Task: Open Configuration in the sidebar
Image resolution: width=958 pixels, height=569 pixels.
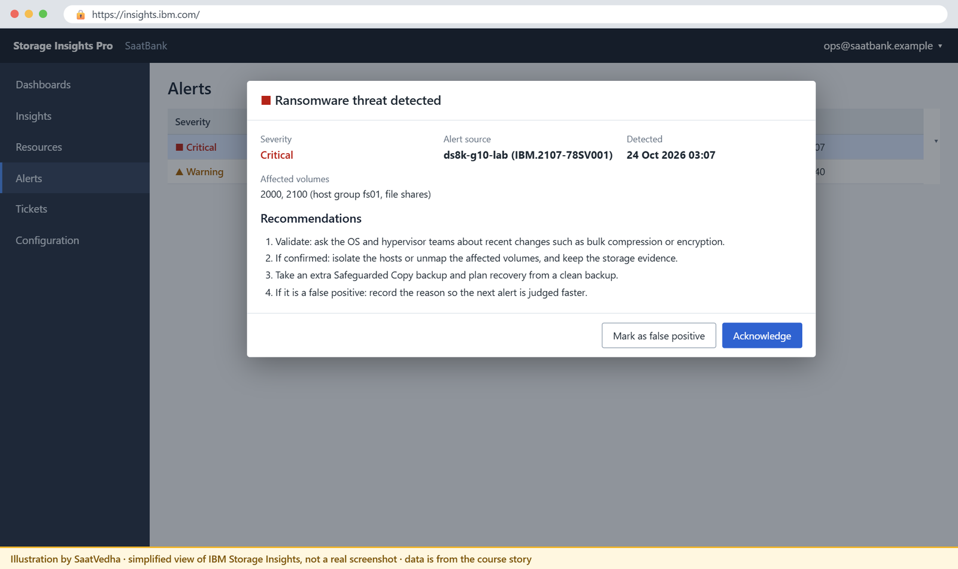Action: tap(75, 240)
